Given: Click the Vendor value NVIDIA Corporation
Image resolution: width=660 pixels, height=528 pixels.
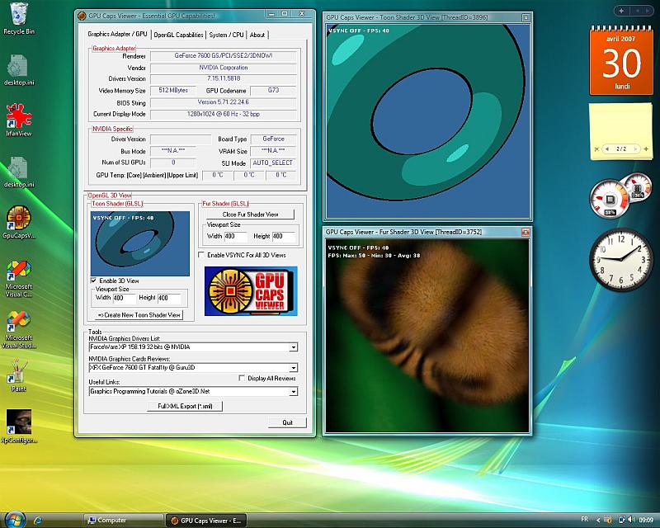Looking at the screenshot, I should (x=223, y=68).
